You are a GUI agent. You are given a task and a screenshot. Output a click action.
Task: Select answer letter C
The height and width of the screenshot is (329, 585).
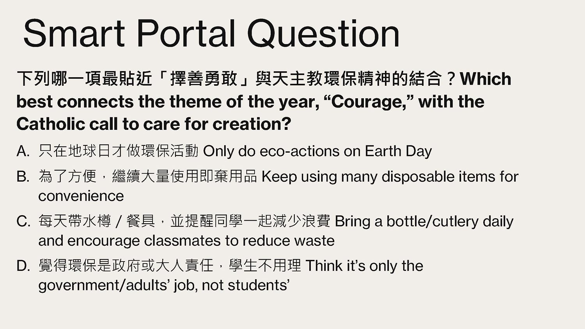click(23, 221)
